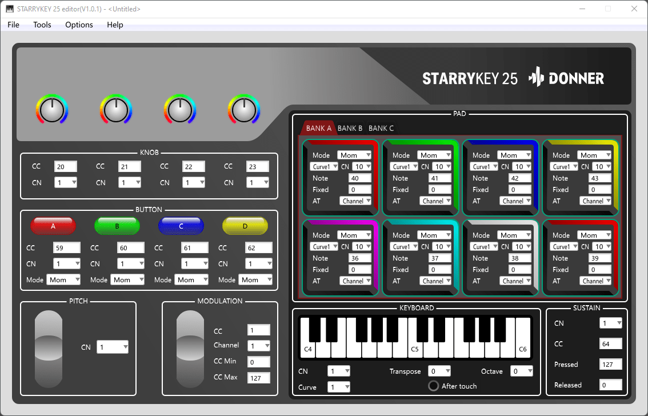Open the CN dropdown in the SUSTAIN panel
The image size is (648, 416).
coord(611,323)
